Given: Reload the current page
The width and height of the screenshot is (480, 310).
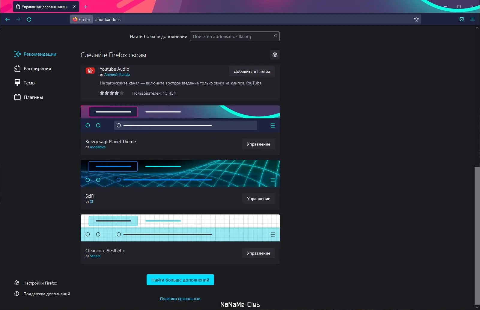Looking at the screenshot, I should tap(29, 19).
